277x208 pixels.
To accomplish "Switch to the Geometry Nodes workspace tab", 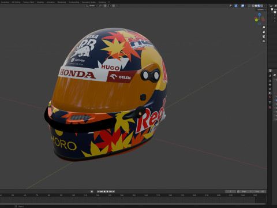I will (x=89, y=2).
